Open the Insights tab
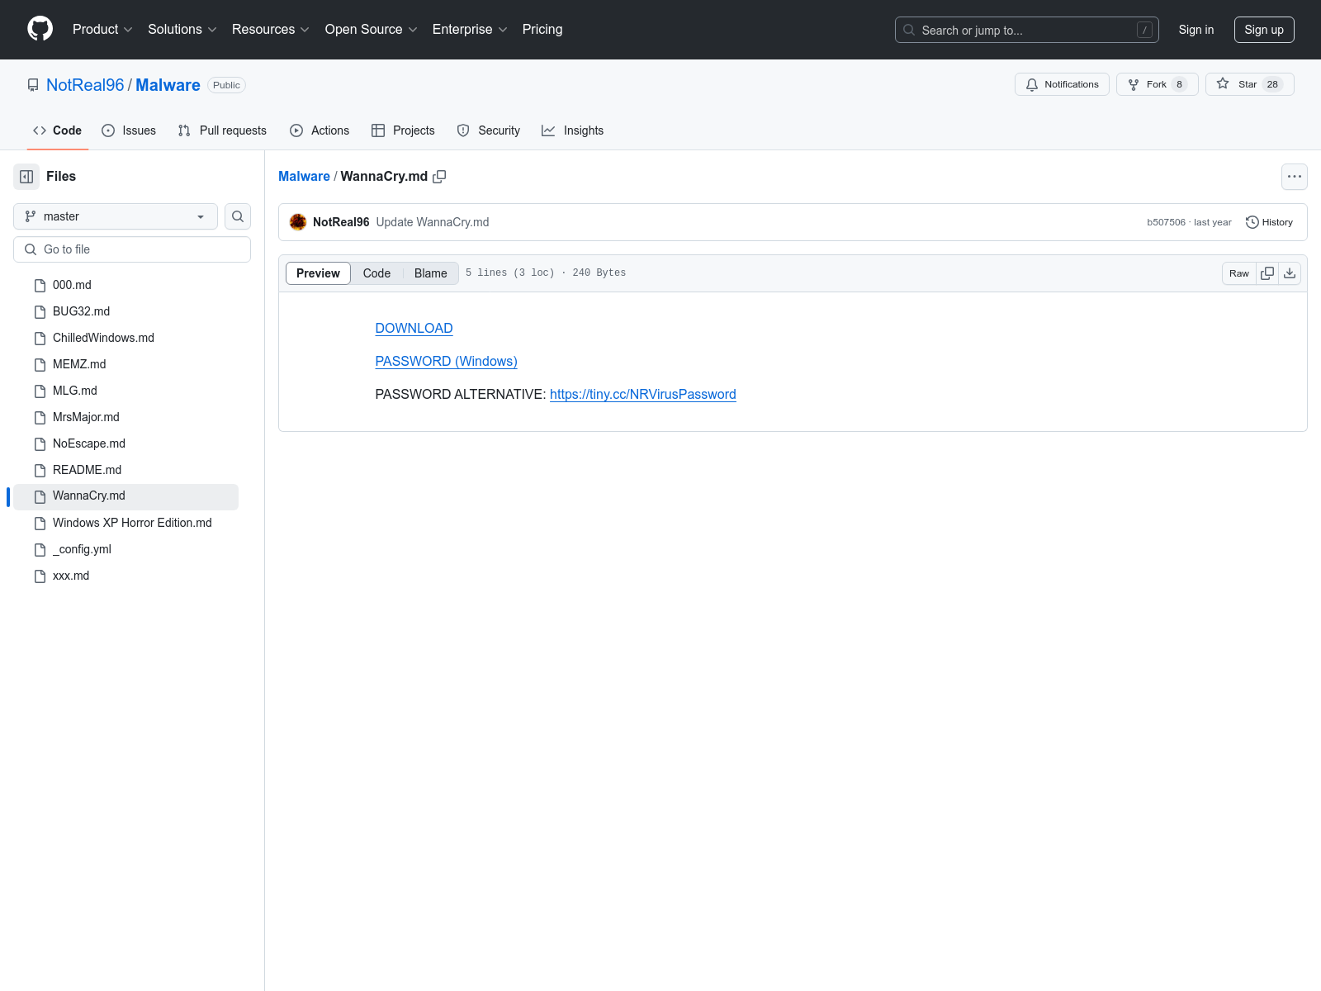Screen dimensions: 1321x991 (573, 130)
